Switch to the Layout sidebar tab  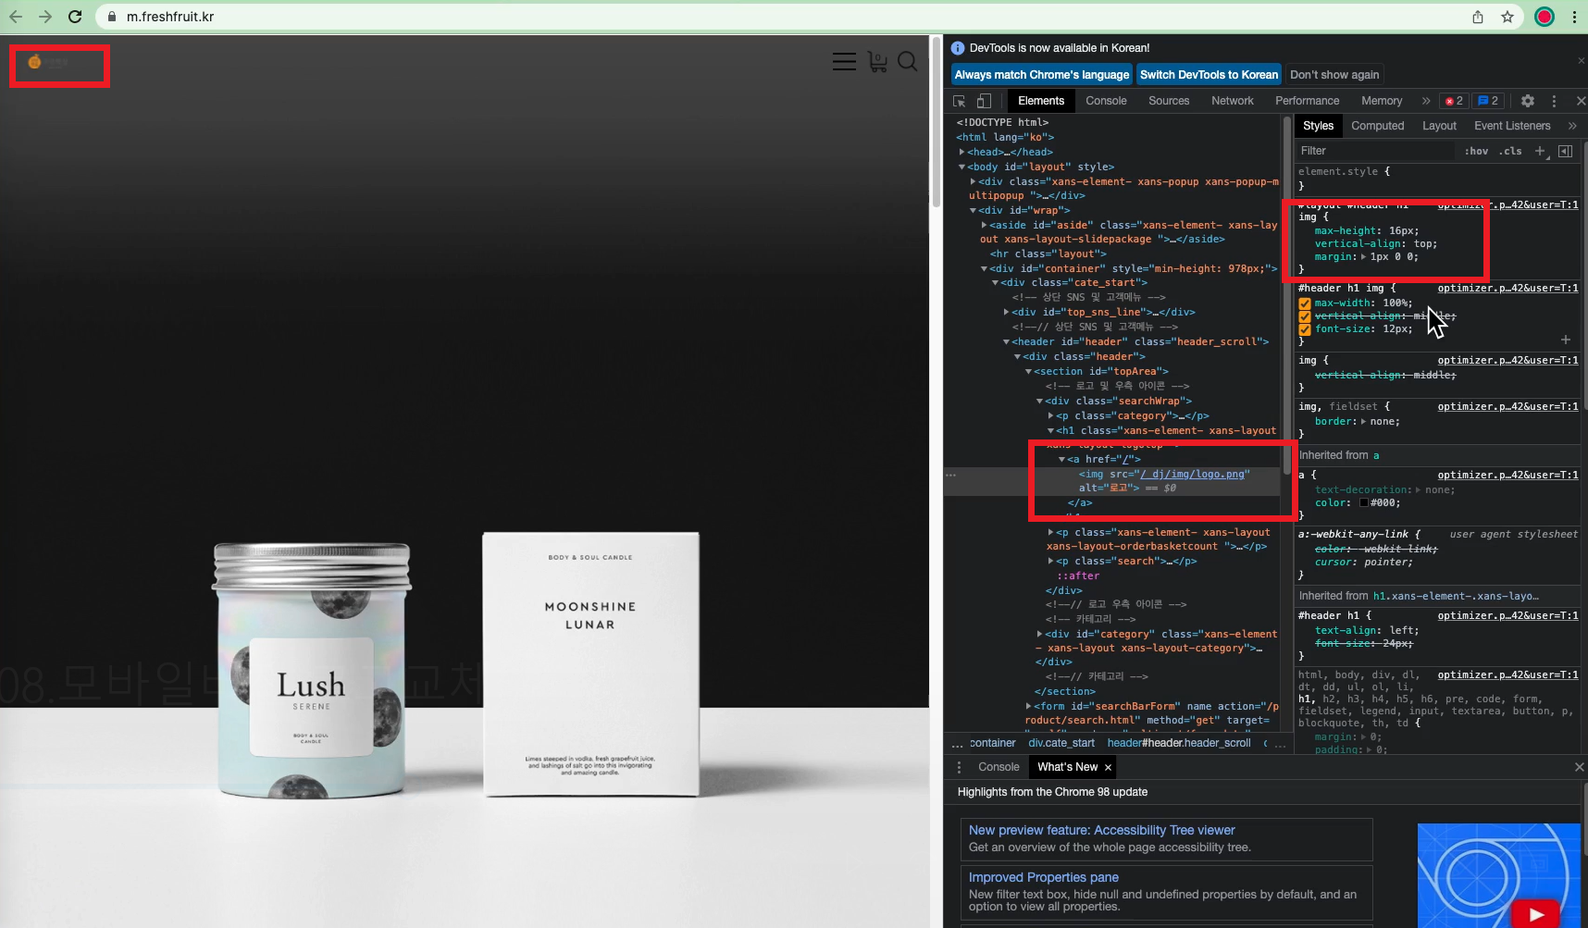tap(1439, 126)
